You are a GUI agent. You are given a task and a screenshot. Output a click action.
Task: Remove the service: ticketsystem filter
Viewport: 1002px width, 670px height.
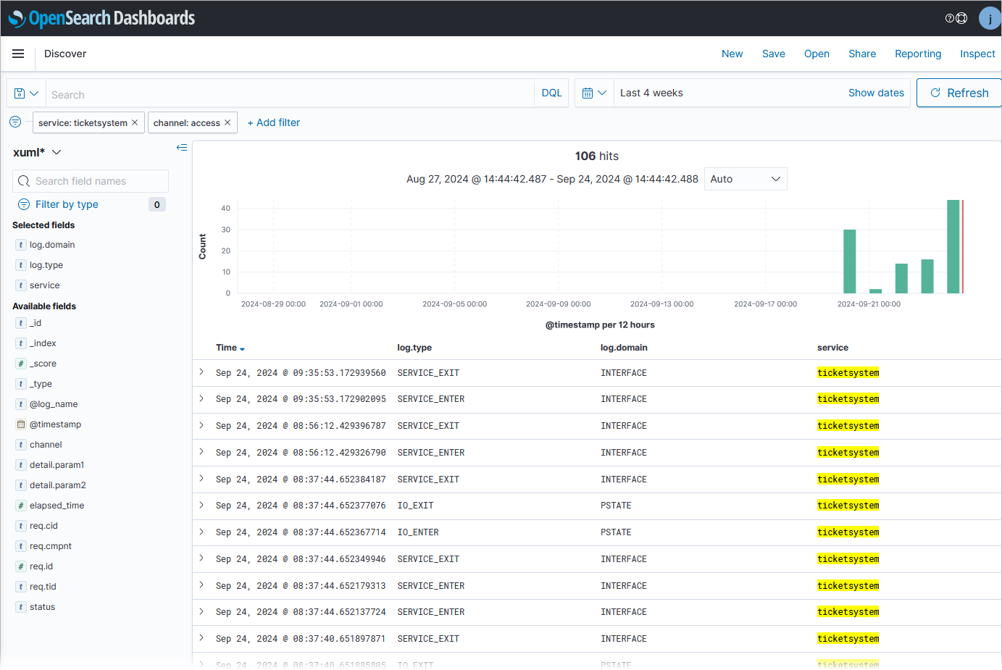pyautogui.click(x=135, y=122)
